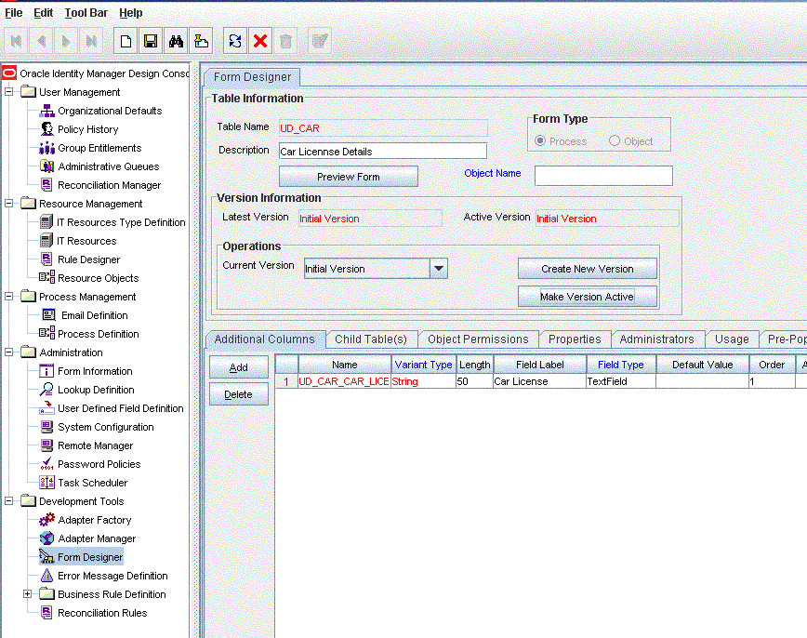Click the red X toolbar icon
This screenshot has height=638, width=807.
260,41
